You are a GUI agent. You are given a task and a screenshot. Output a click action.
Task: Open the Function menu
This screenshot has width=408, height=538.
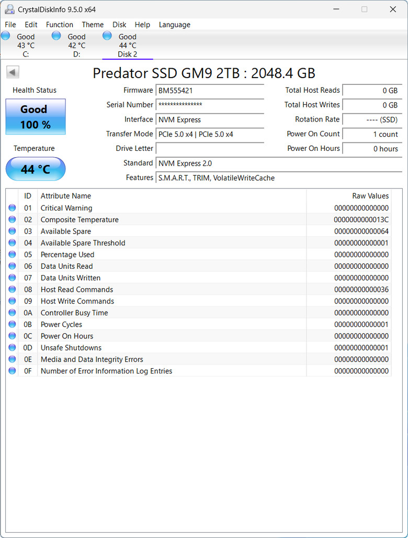[60, 25]
